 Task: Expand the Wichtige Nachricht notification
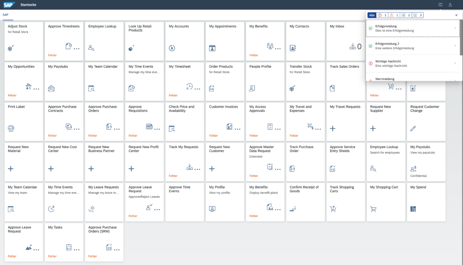456,63
